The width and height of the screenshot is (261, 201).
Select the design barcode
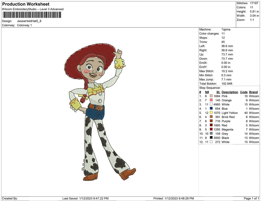(x=32, y=15)
